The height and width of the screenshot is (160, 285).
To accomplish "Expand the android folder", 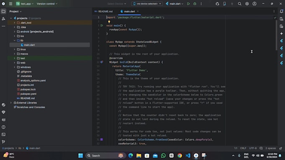I will (15, 31).
